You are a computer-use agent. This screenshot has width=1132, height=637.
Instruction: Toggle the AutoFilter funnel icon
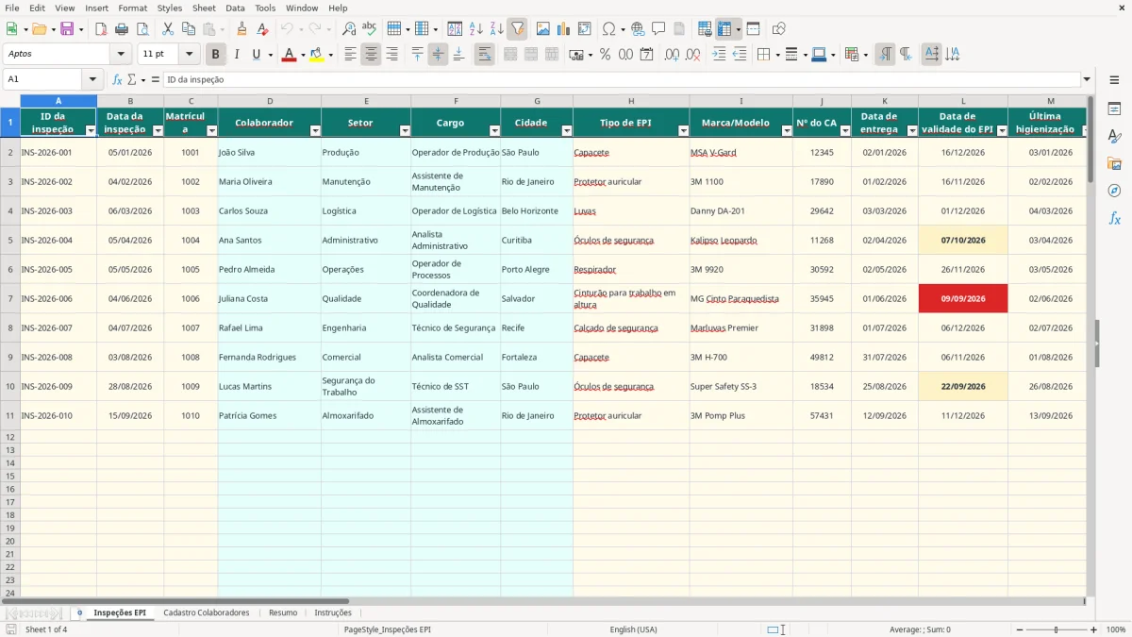coord(518,29)
